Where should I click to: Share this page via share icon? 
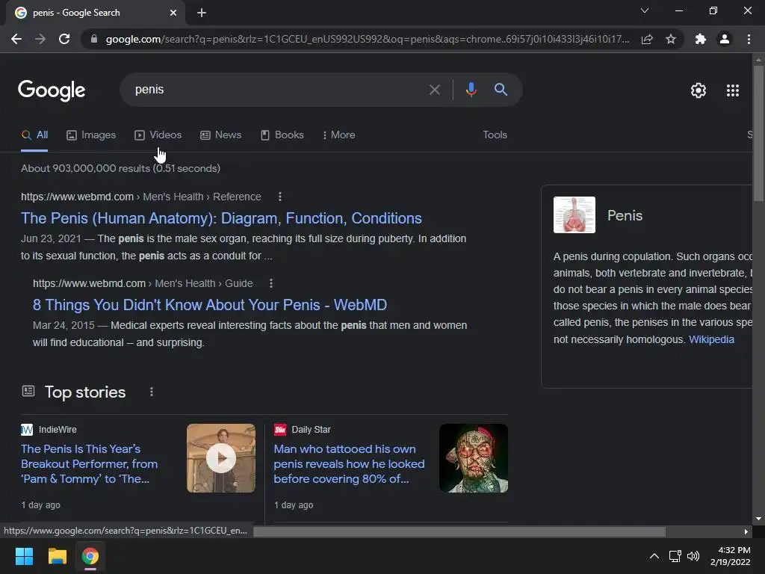(x=647, y=39)
